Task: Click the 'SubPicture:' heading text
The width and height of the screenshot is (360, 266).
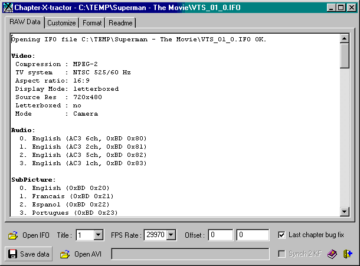Action: (x=34, y=180)
